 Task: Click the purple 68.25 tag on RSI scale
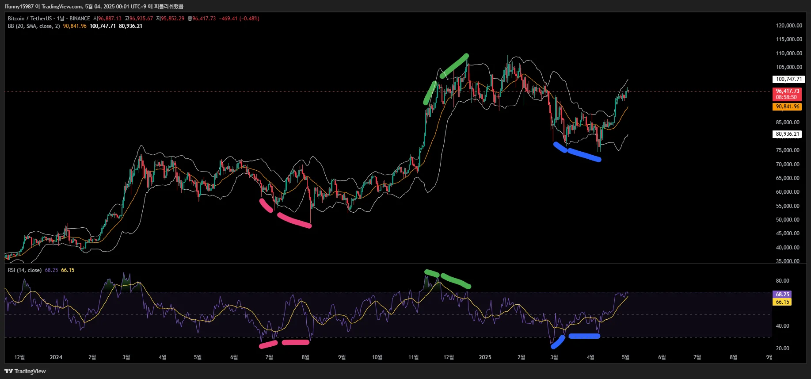(782, 294)
